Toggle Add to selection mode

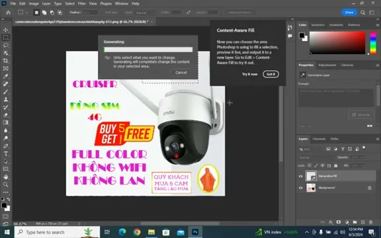[44, 13]
